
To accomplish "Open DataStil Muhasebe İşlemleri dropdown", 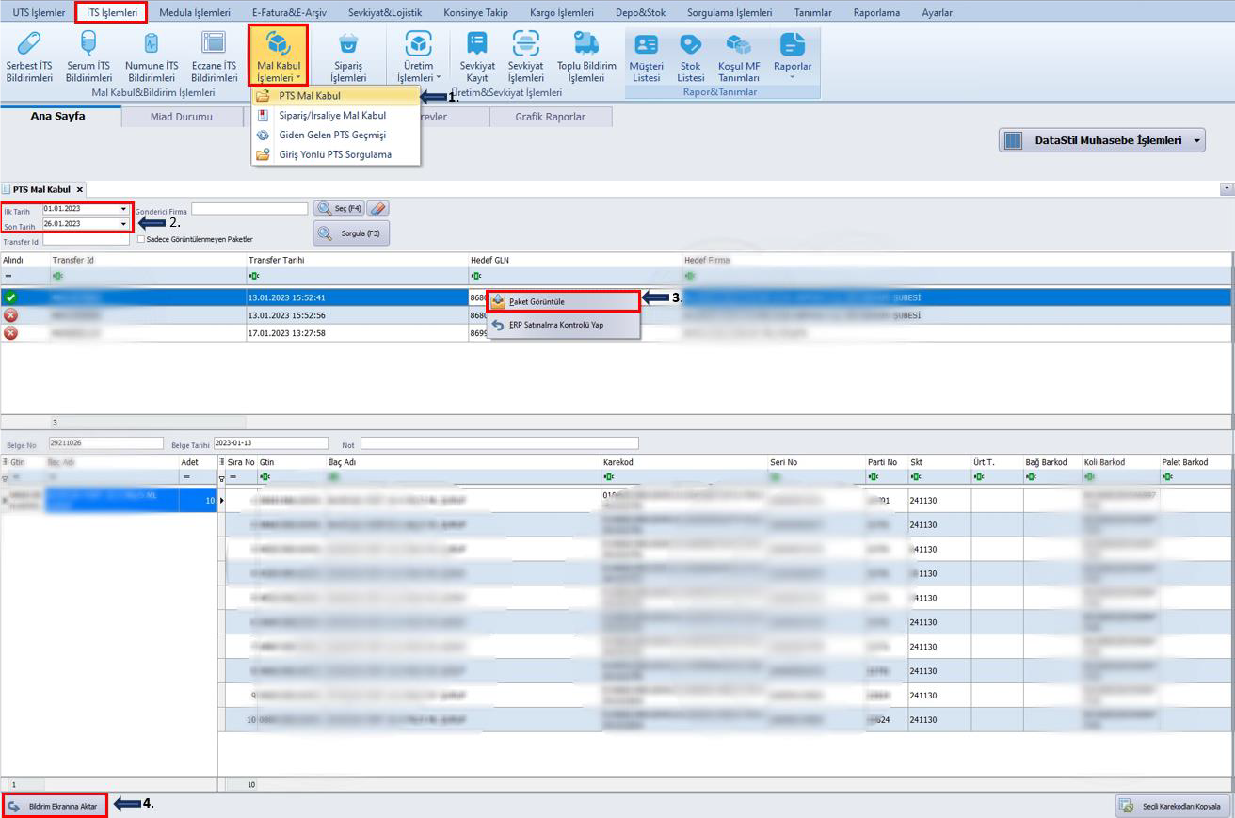I will click(x=1197, y=140).
